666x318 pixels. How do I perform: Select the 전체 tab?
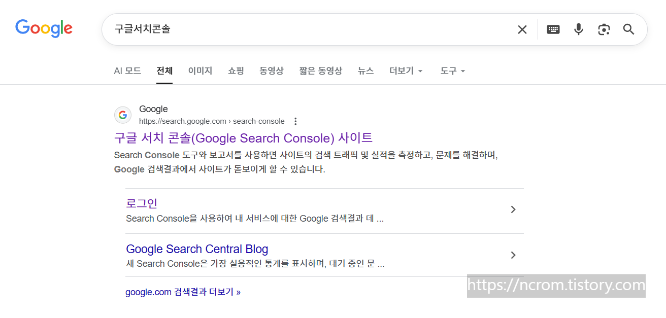164,71
